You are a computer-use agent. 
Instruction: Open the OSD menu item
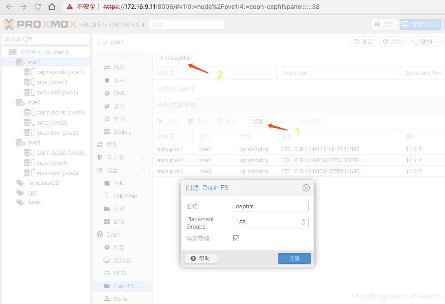point(122,273)
